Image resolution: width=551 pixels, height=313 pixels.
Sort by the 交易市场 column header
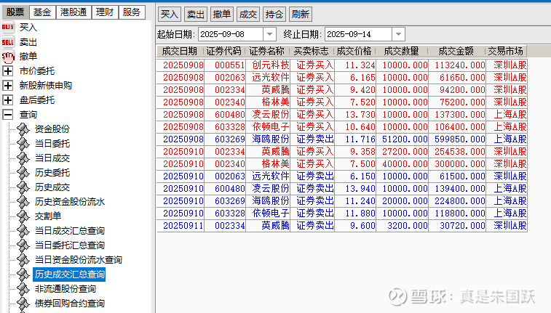pos(506,52)
